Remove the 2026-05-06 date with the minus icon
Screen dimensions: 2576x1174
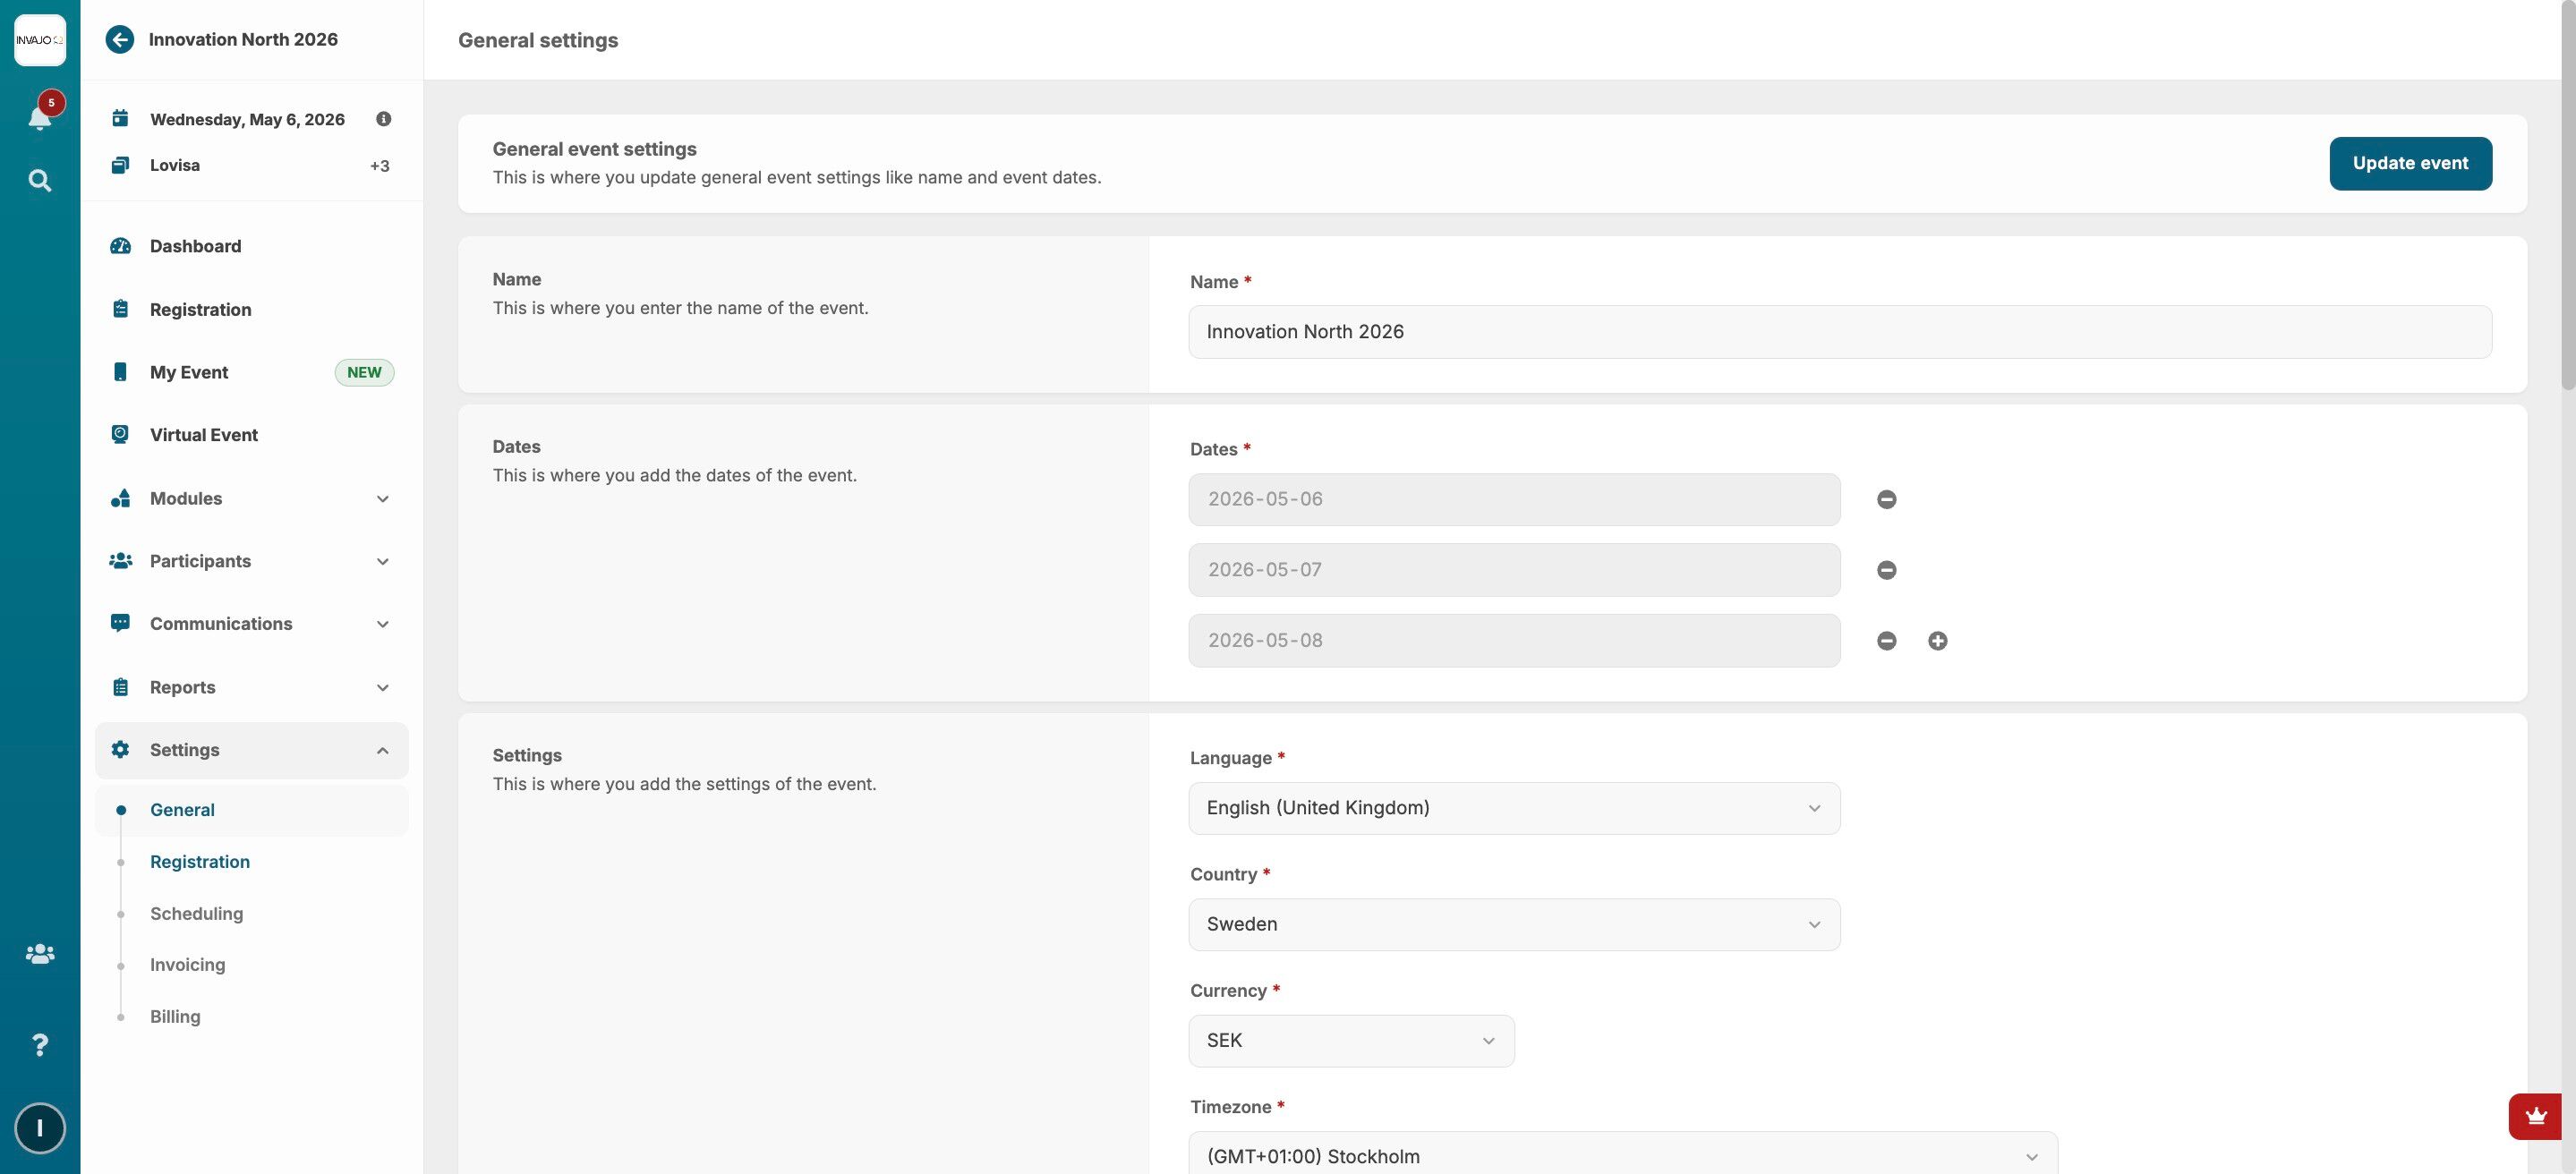(1886, 499)
